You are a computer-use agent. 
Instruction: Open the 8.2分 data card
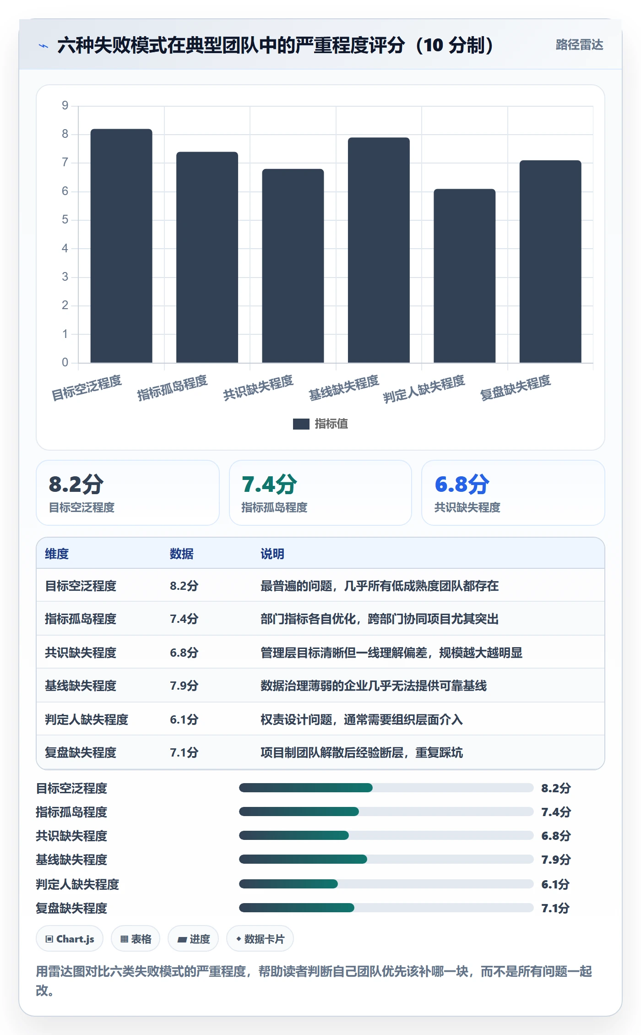(x=128, y=493)
